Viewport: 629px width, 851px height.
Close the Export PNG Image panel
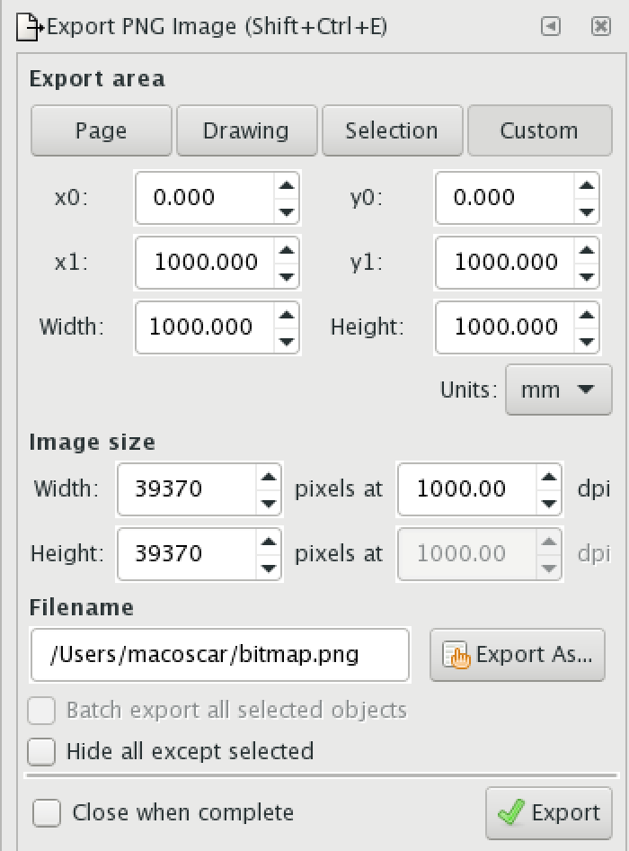[601, 27]
